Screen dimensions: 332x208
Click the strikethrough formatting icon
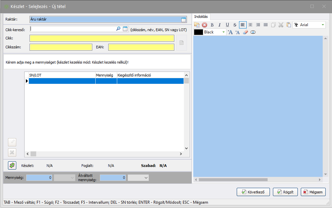click(x=235, y=25)
